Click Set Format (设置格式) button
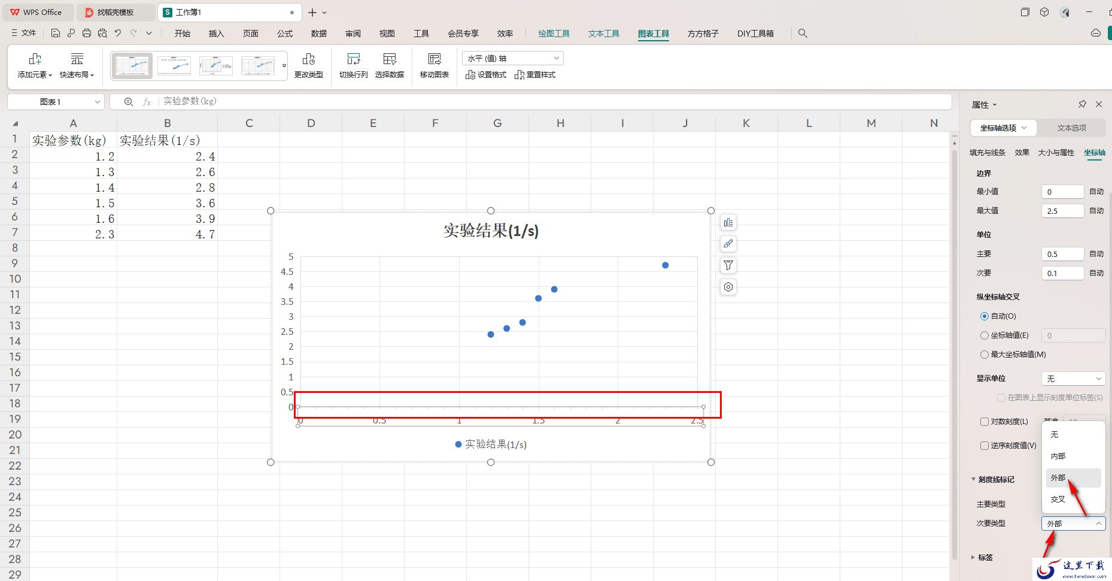Screen dimensions: 1112x581 486,75
